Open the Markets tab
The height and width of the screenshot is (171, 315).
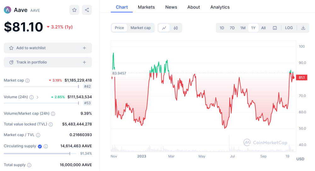click(x=146, y=7)
